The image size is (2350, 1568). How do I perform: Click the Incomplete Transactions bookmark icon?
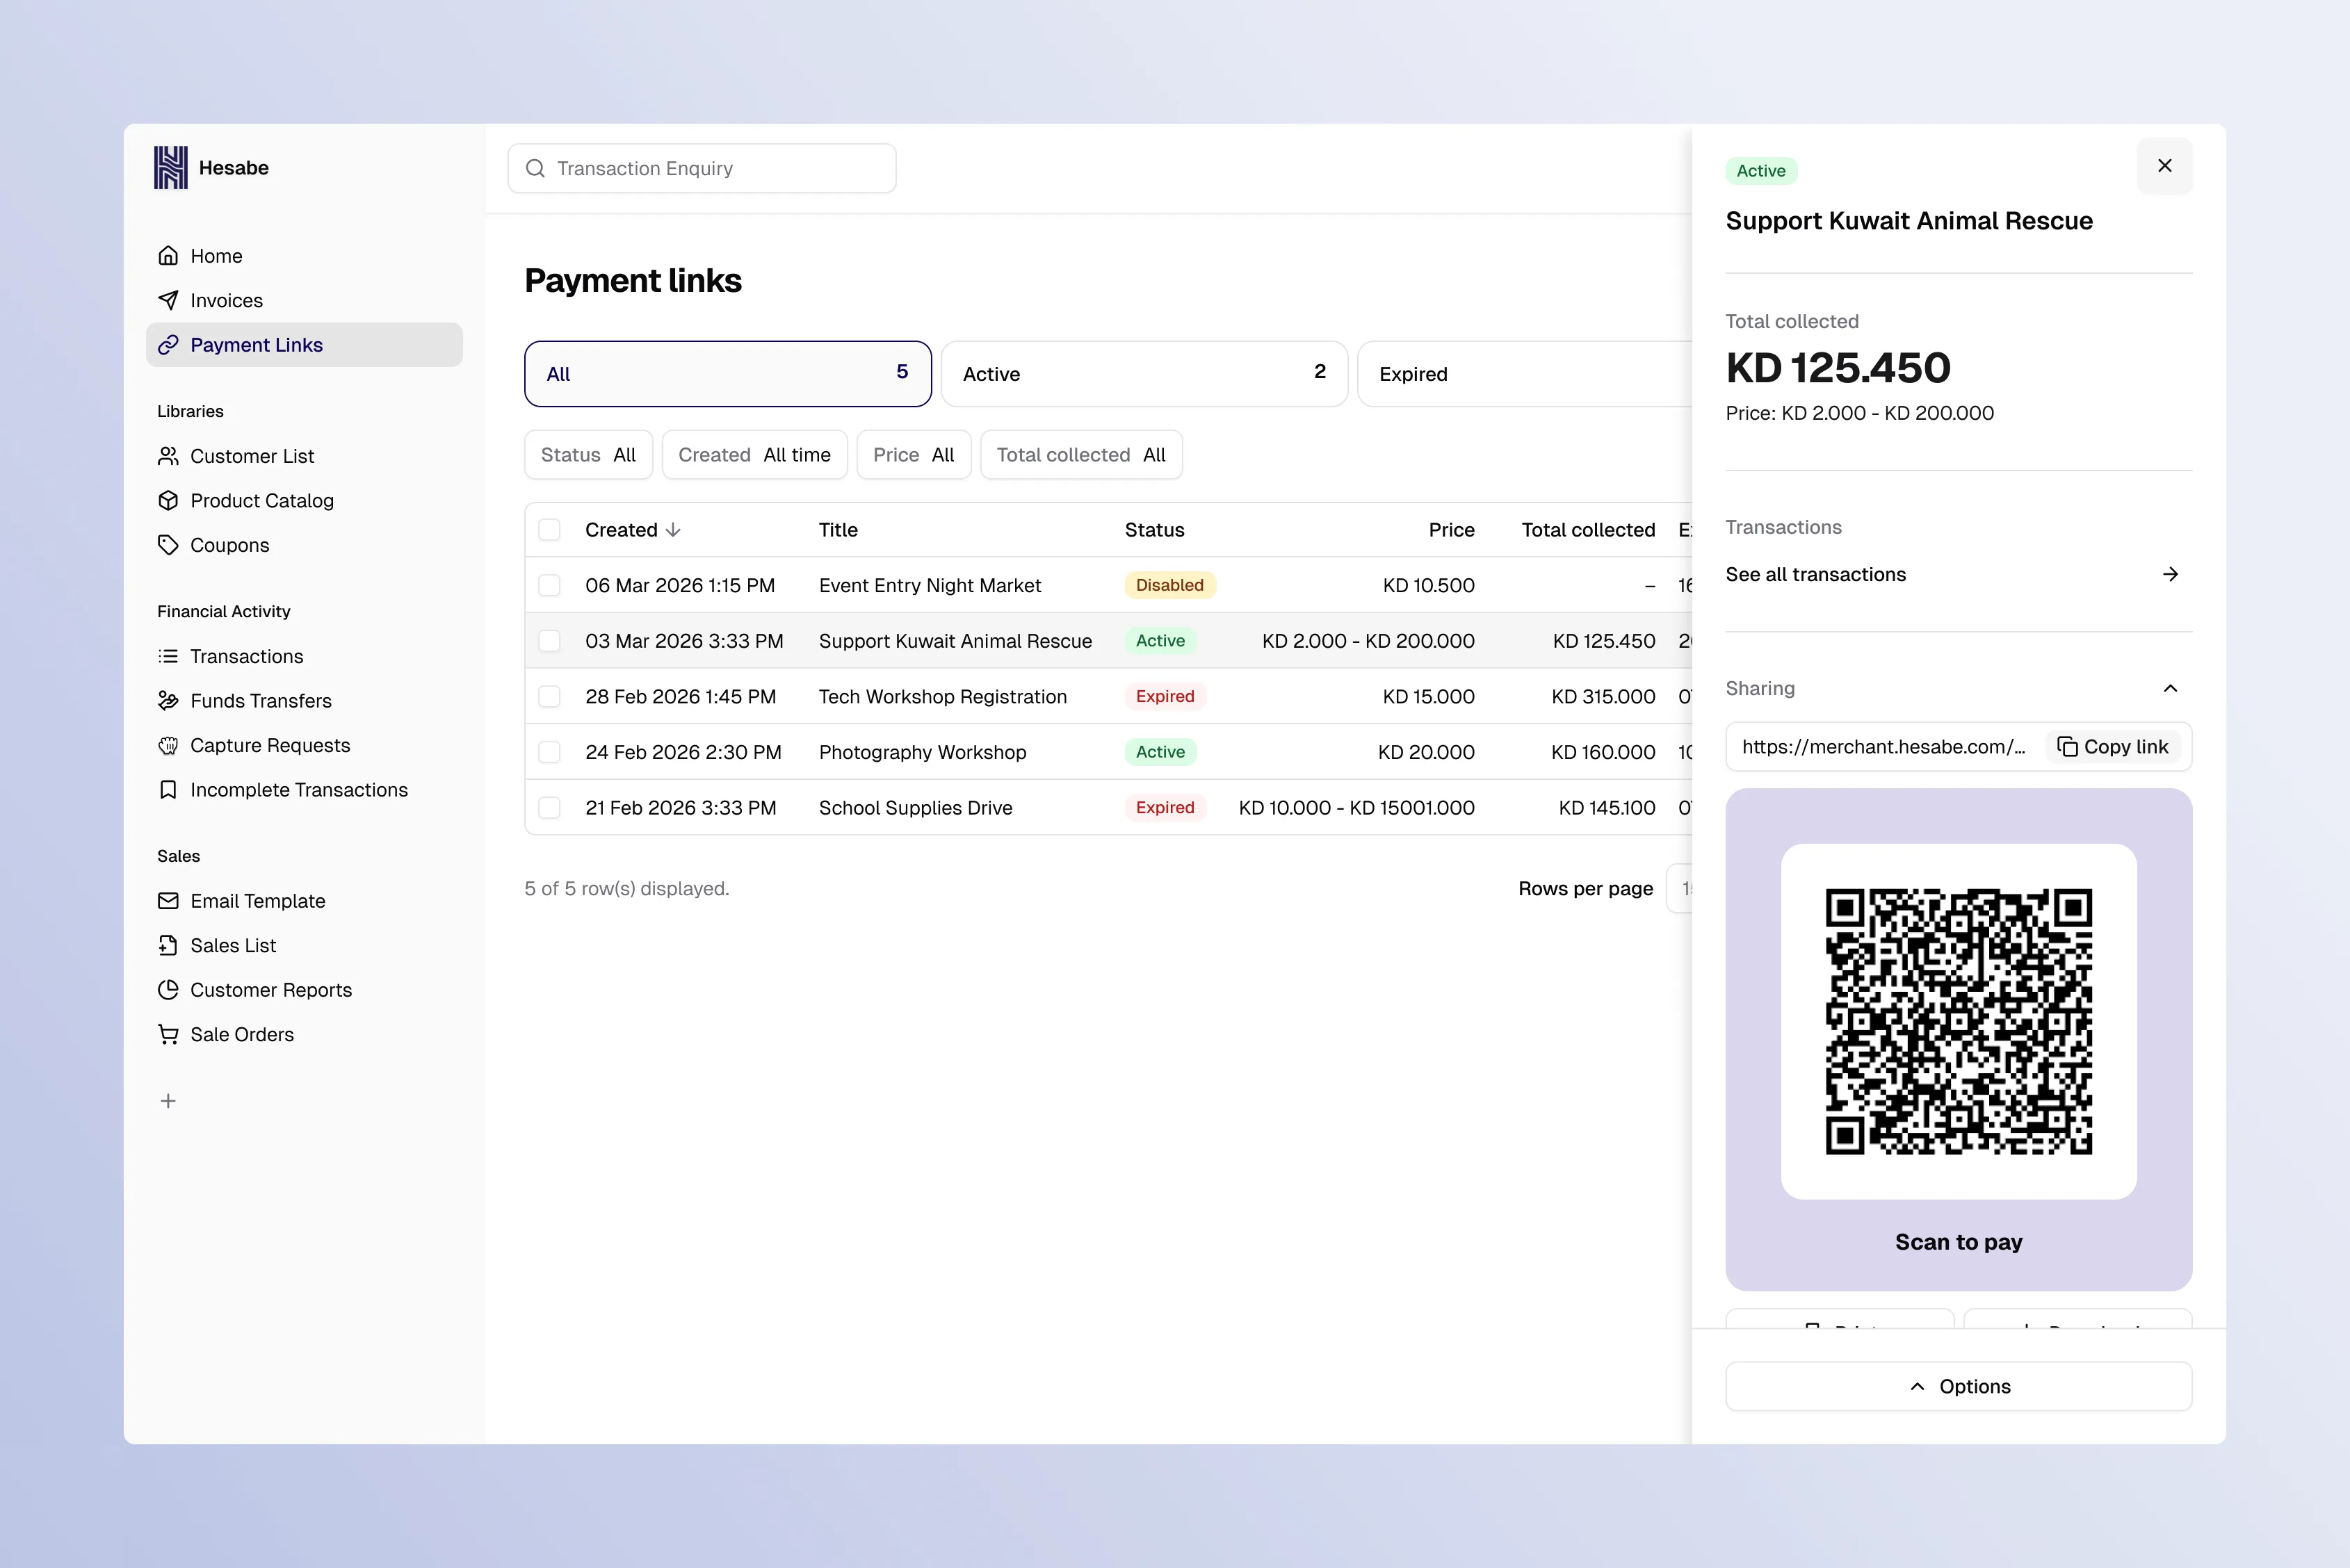168,790
